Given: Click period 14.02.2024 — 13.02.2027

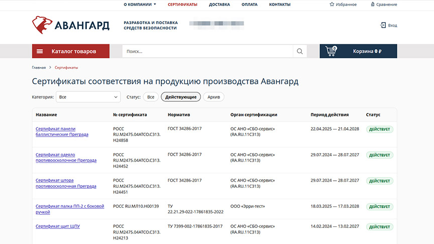Looking at the screenshot, I should point(335,226).
